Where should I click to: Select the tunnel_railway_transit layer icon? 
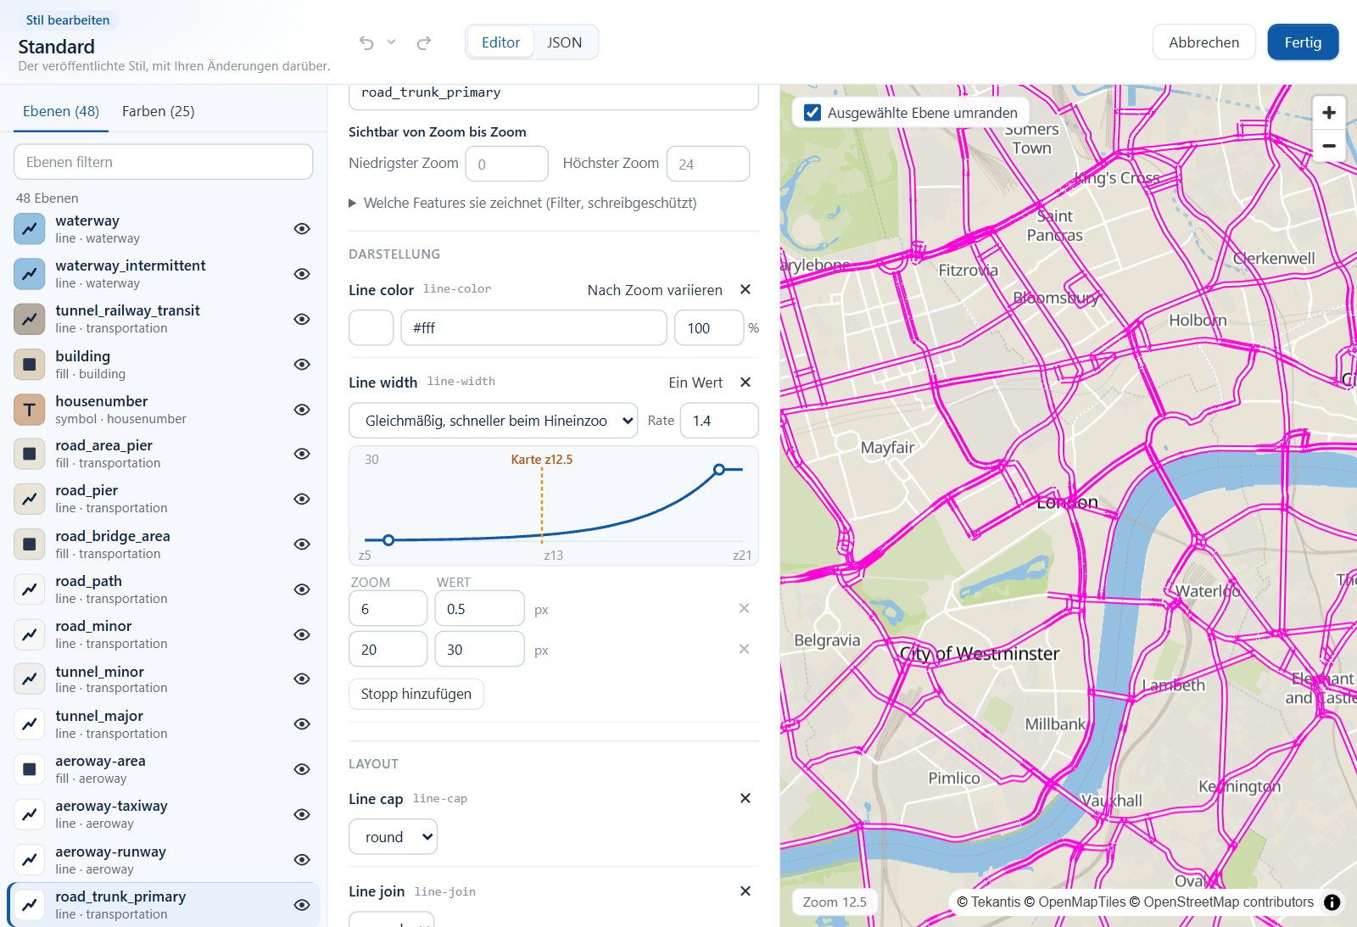pos(30,319)
